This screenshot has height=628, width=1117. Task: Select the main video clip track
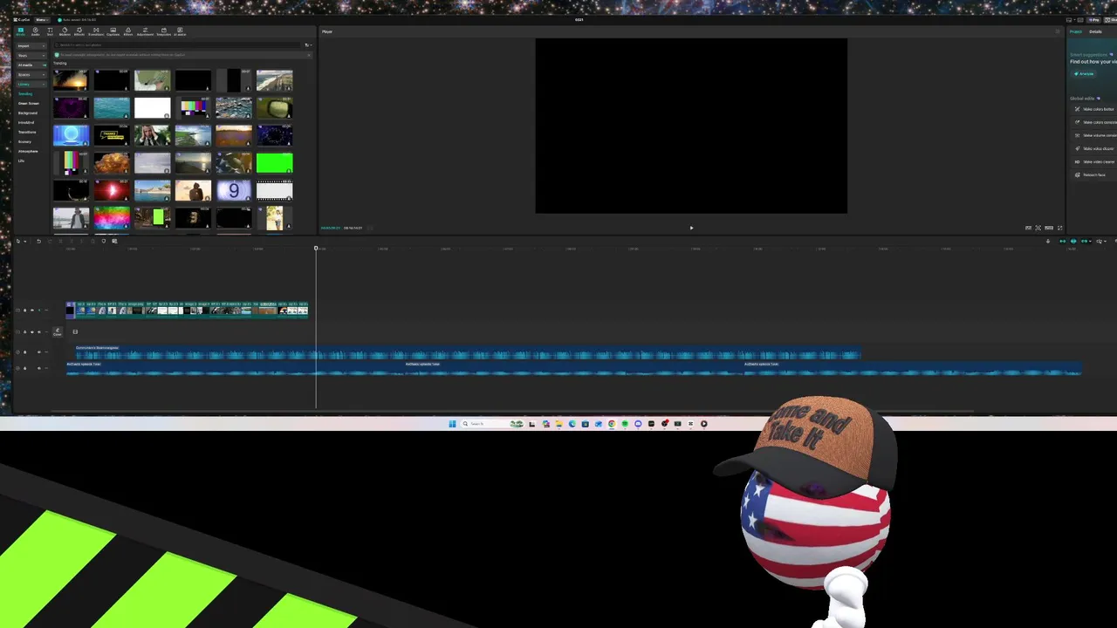(187, 309)
